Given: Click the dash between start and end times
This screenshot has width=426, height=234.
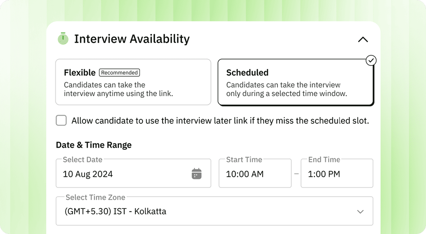Looking at the screenshot, I should (x=296, y=174).
